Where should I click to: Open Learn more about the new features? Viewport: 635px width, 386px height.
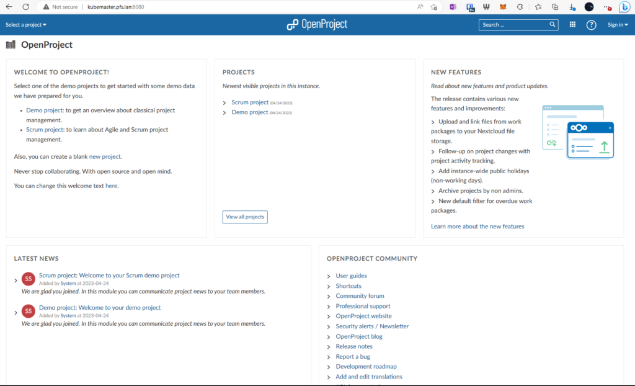(477, 227)
